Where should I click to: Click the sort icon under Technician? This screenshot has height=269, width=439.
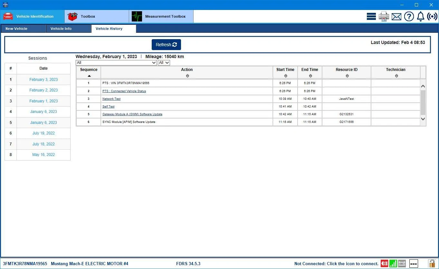[x=396, y=76]
